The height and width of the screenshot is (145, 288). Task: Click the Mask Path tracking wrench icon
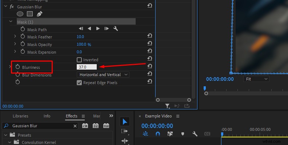(x=116, y=29)
